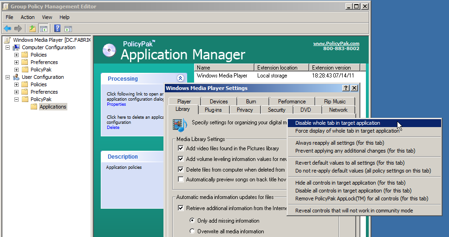Choose Reveal controls not working in community mode
Viewport: 449px width, 237px height.
pyautogui.click(x=364, y=211)
